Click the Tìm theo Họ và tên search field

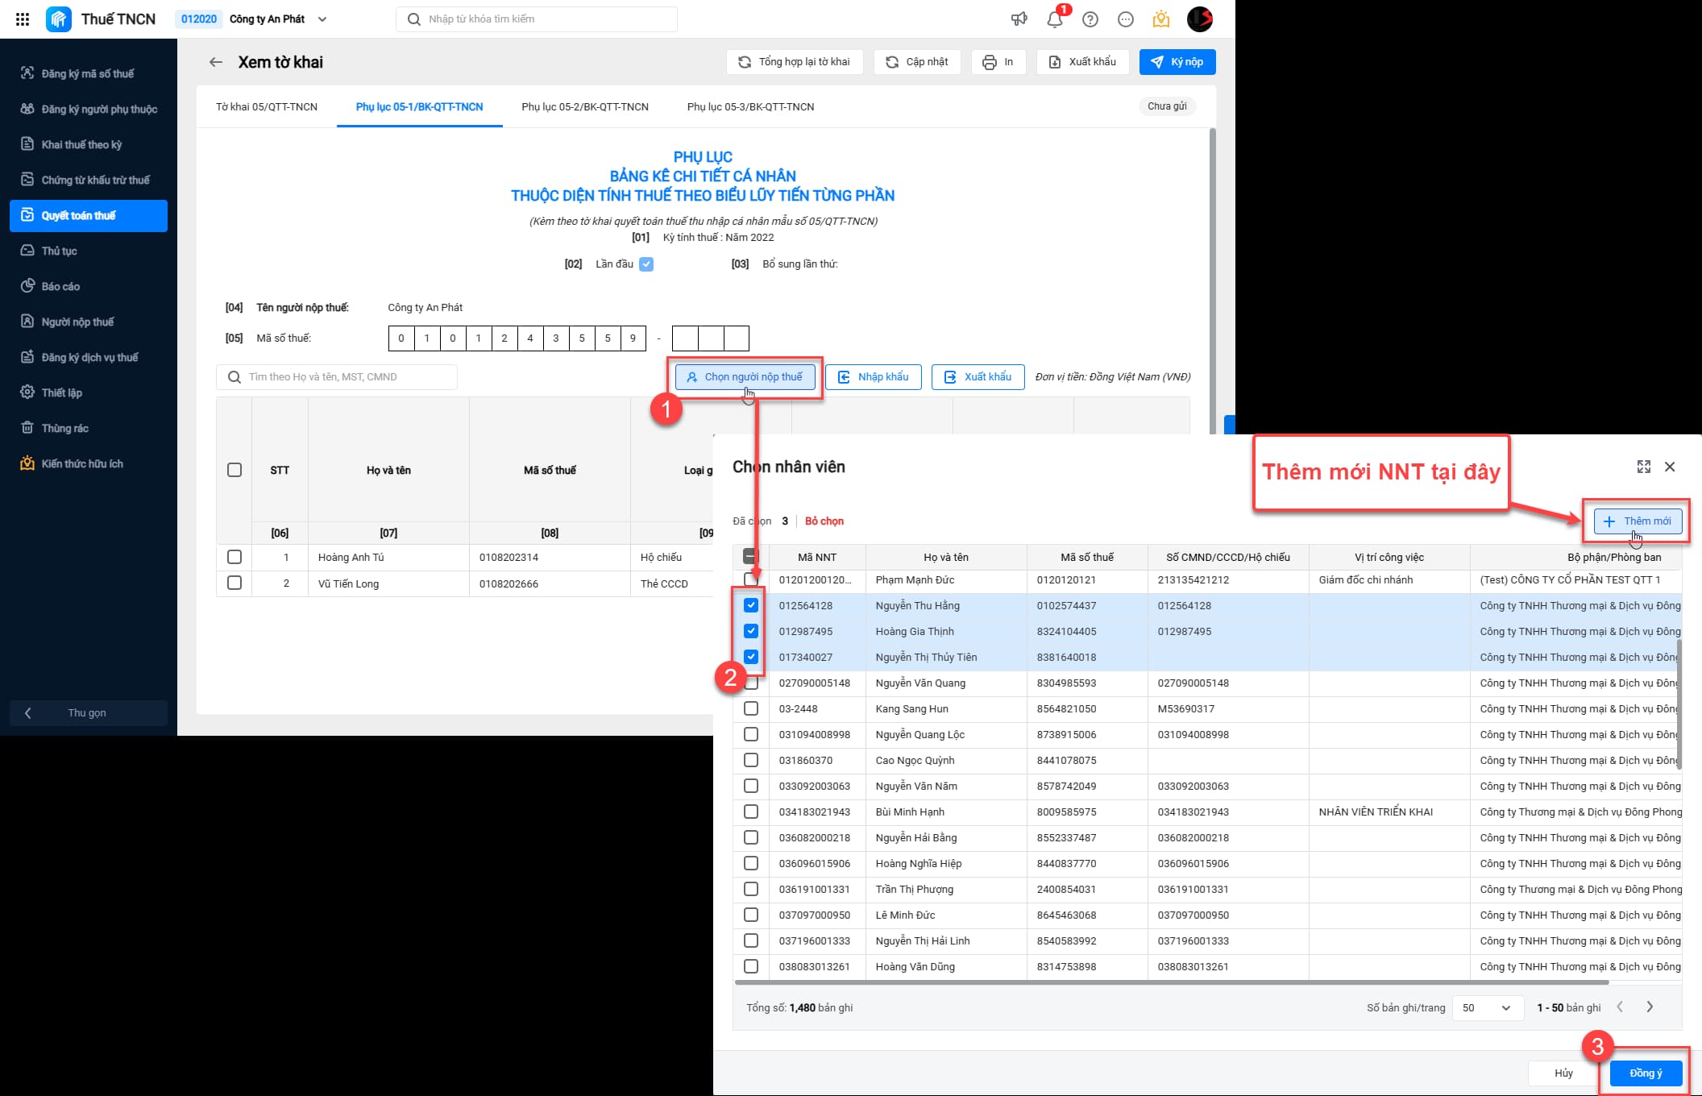pyautogui.click(x=337, y=377)
